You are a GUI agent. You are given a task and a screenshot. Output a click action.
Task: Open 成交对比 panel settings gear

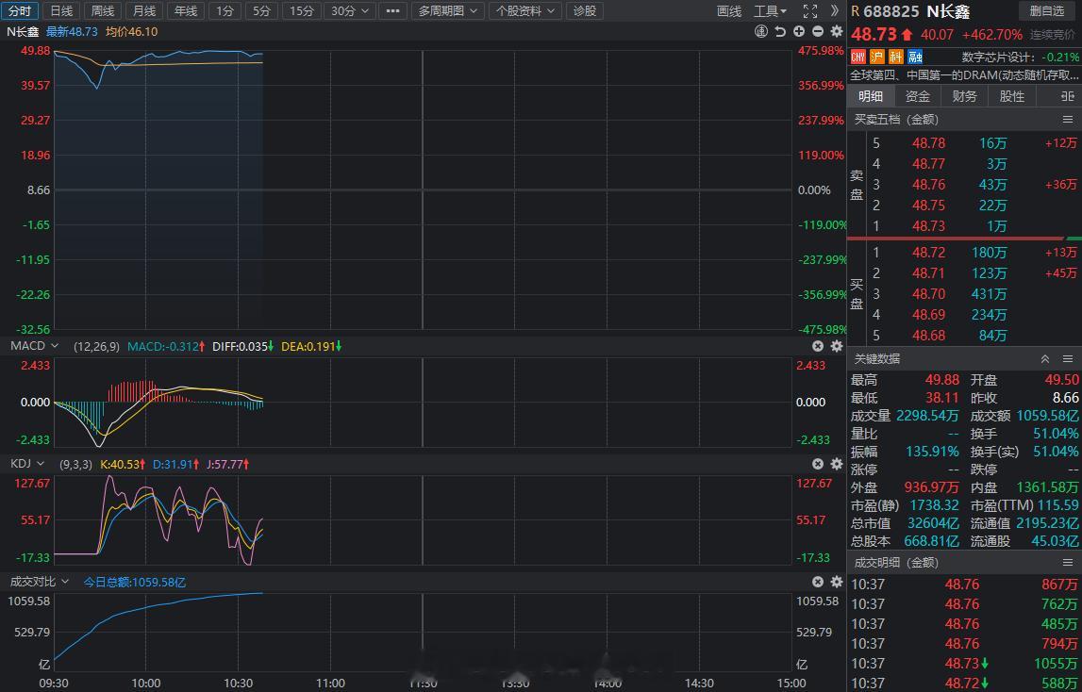837,582
